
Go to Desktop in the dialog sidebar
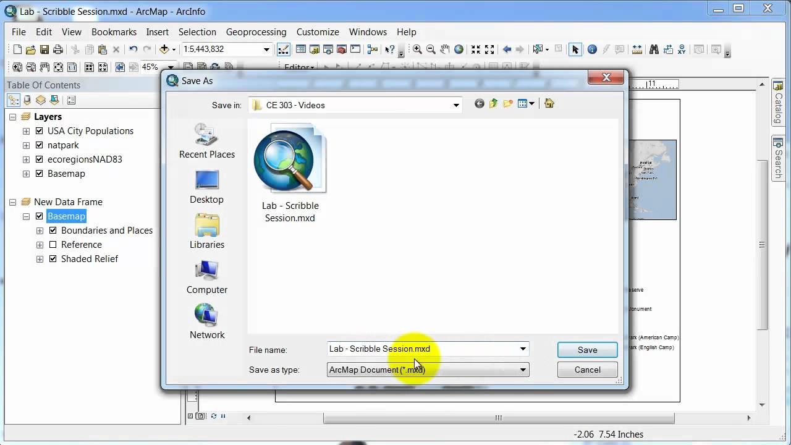(x=207, y=187)
